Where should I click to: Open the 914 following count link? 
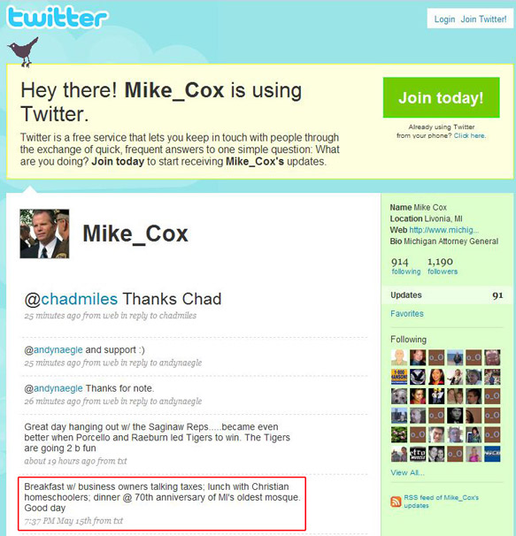coord(406,266)
